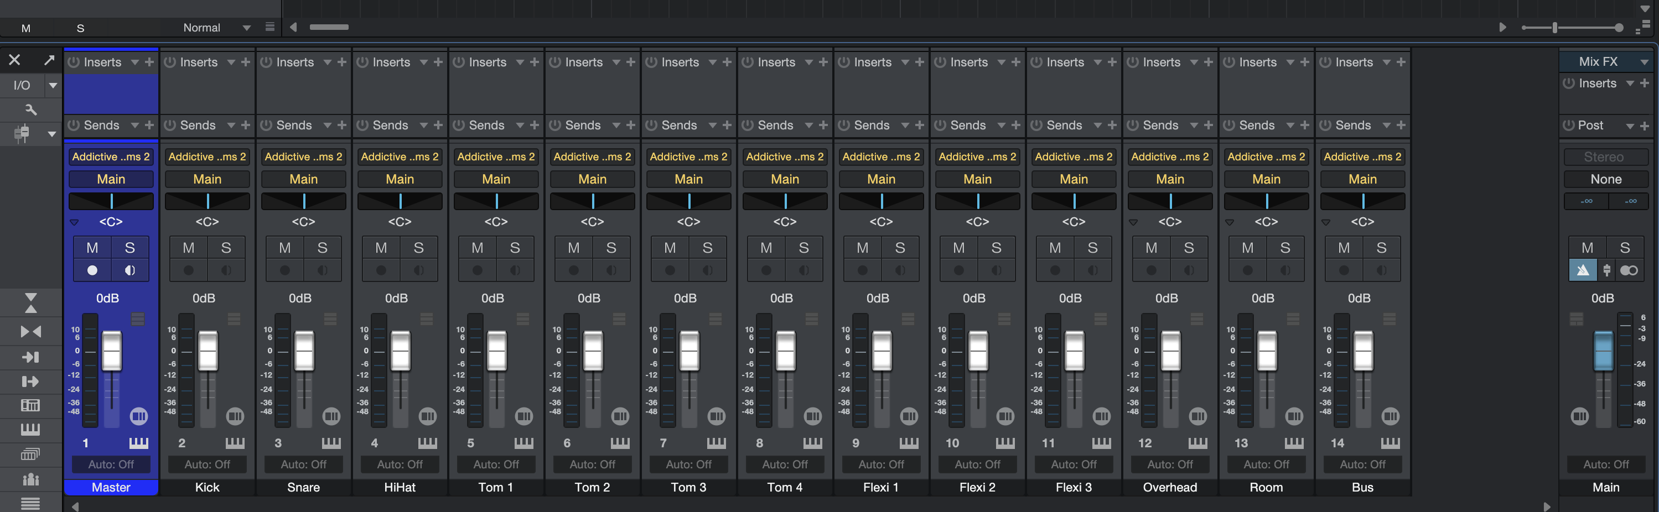The image size is (1659, 512).
Task: Open the channel editor on Tom 1 channel
Action: click(x=523, y=416)
